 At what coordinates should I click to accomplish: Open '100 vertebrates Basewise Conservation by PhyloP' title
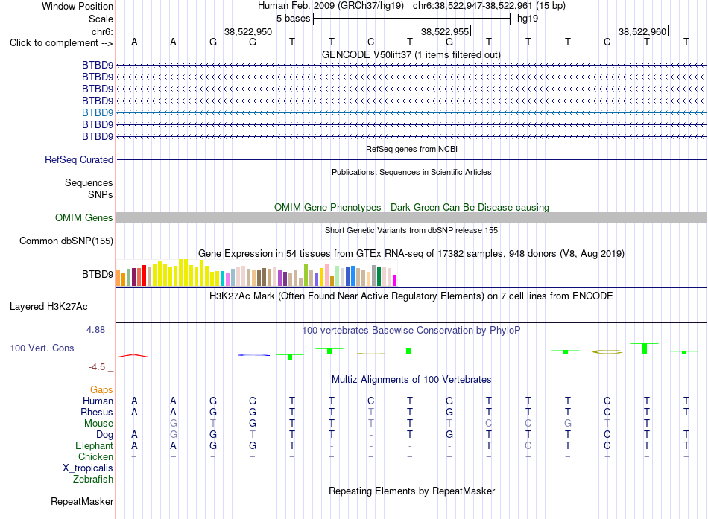411,331
